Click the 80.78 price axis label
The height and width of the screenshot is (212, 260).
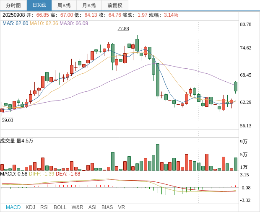click(246, 24)
